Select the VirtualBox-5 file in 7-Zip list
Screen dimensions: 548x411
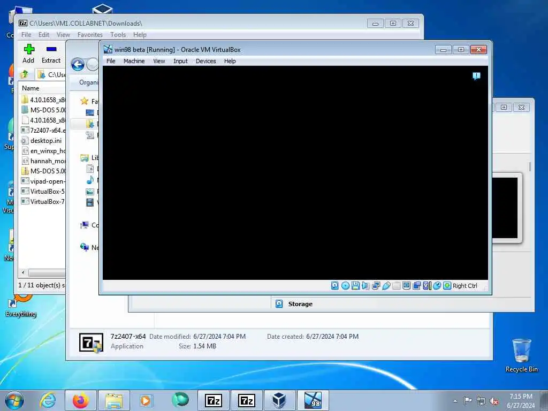click(x=43, y=191)
